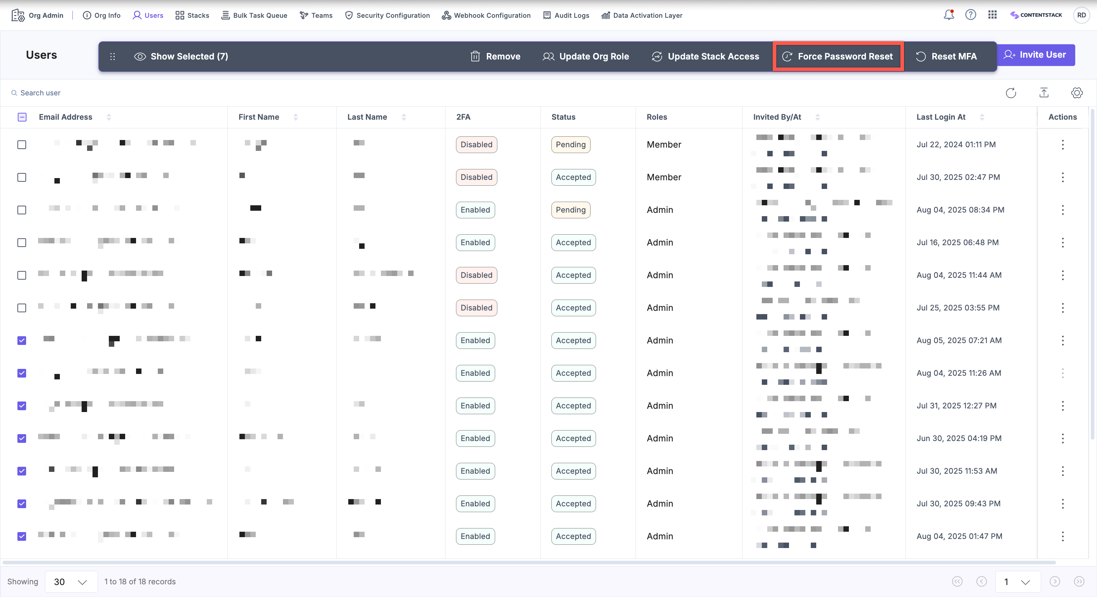Toggle the select-all header checkbox

[22, 117]
